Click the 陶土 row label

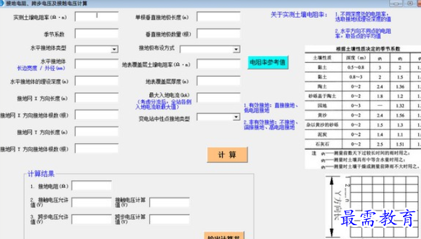pos(322,87)
